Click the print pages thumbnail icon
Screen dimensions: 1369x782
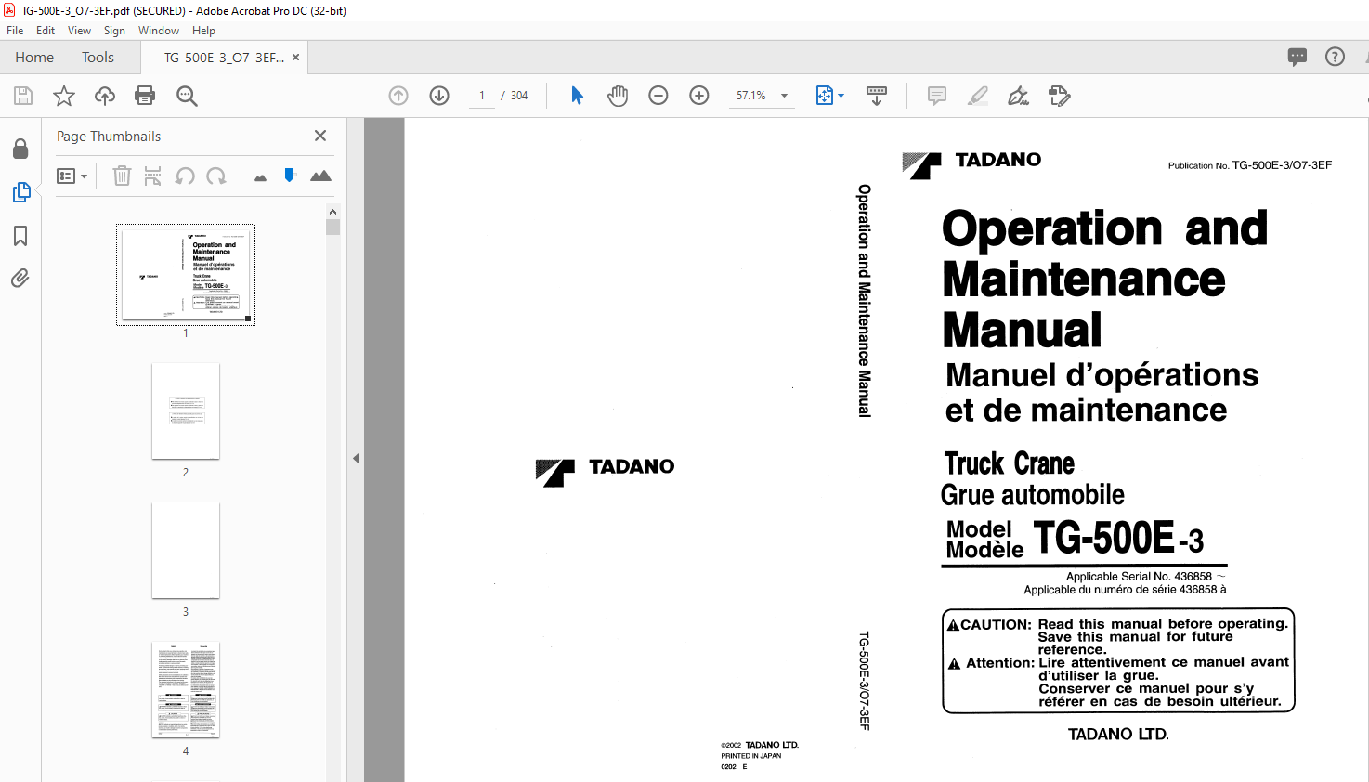pyautogui.click(x=153, y=176)
